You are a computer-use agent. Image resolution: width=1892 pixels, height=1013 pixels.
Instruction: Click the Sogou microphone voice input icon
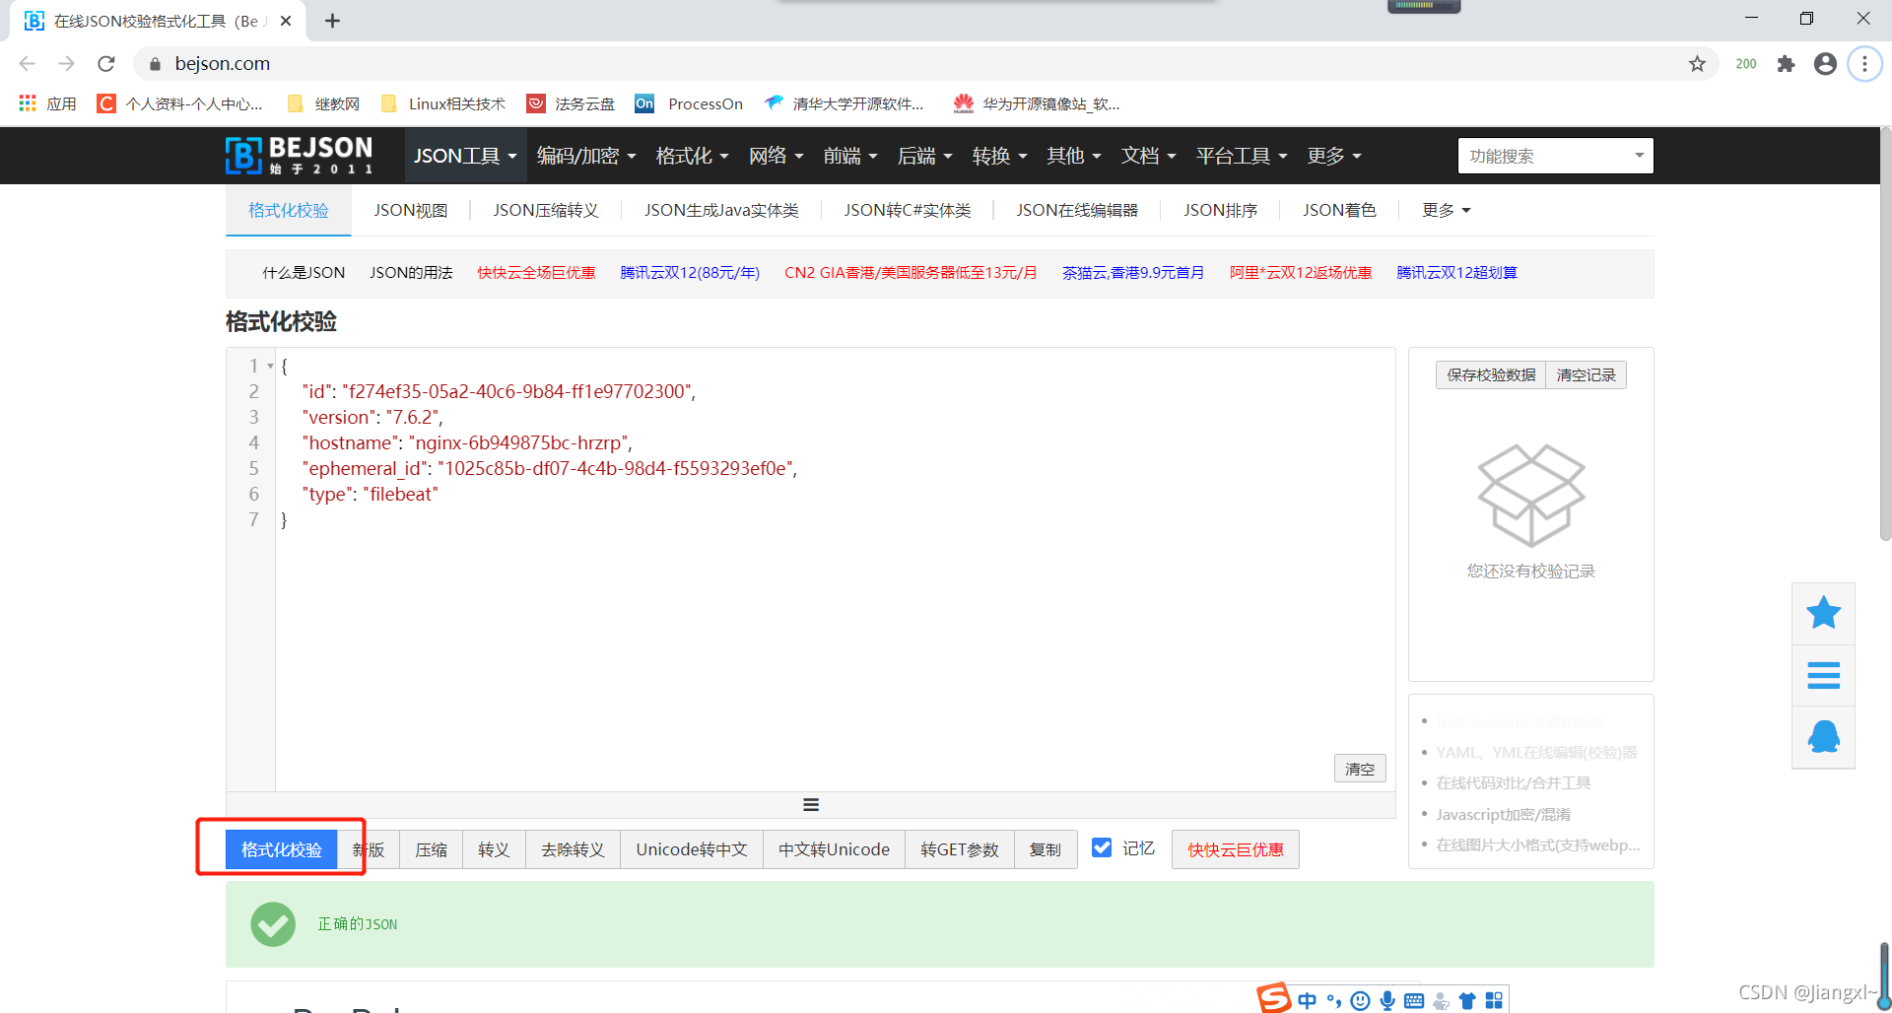point(1387,1001)
